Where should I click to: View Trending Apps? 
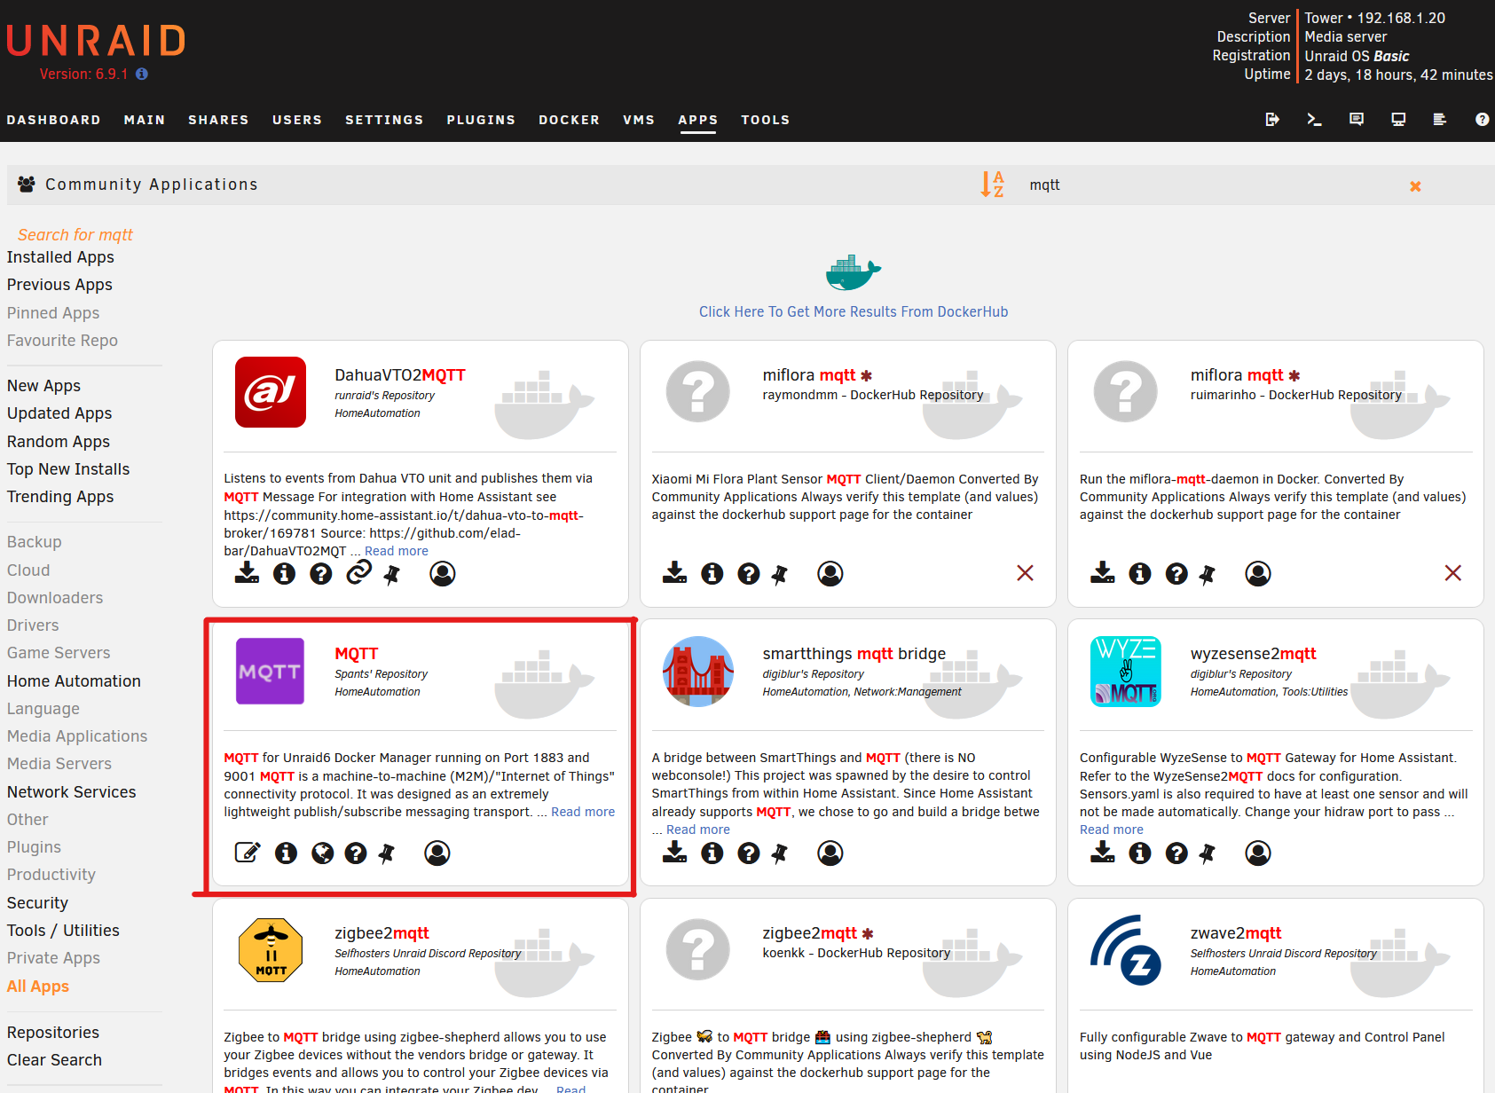(60, 497)
